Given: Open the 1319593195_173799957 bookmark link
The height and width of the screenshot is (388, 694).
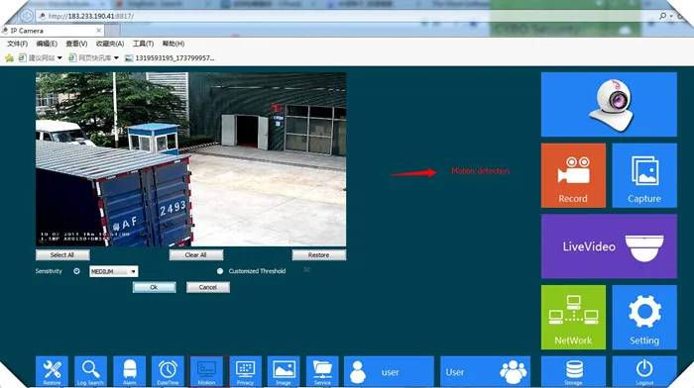Looking at the screenshot, I should point(170,57).
